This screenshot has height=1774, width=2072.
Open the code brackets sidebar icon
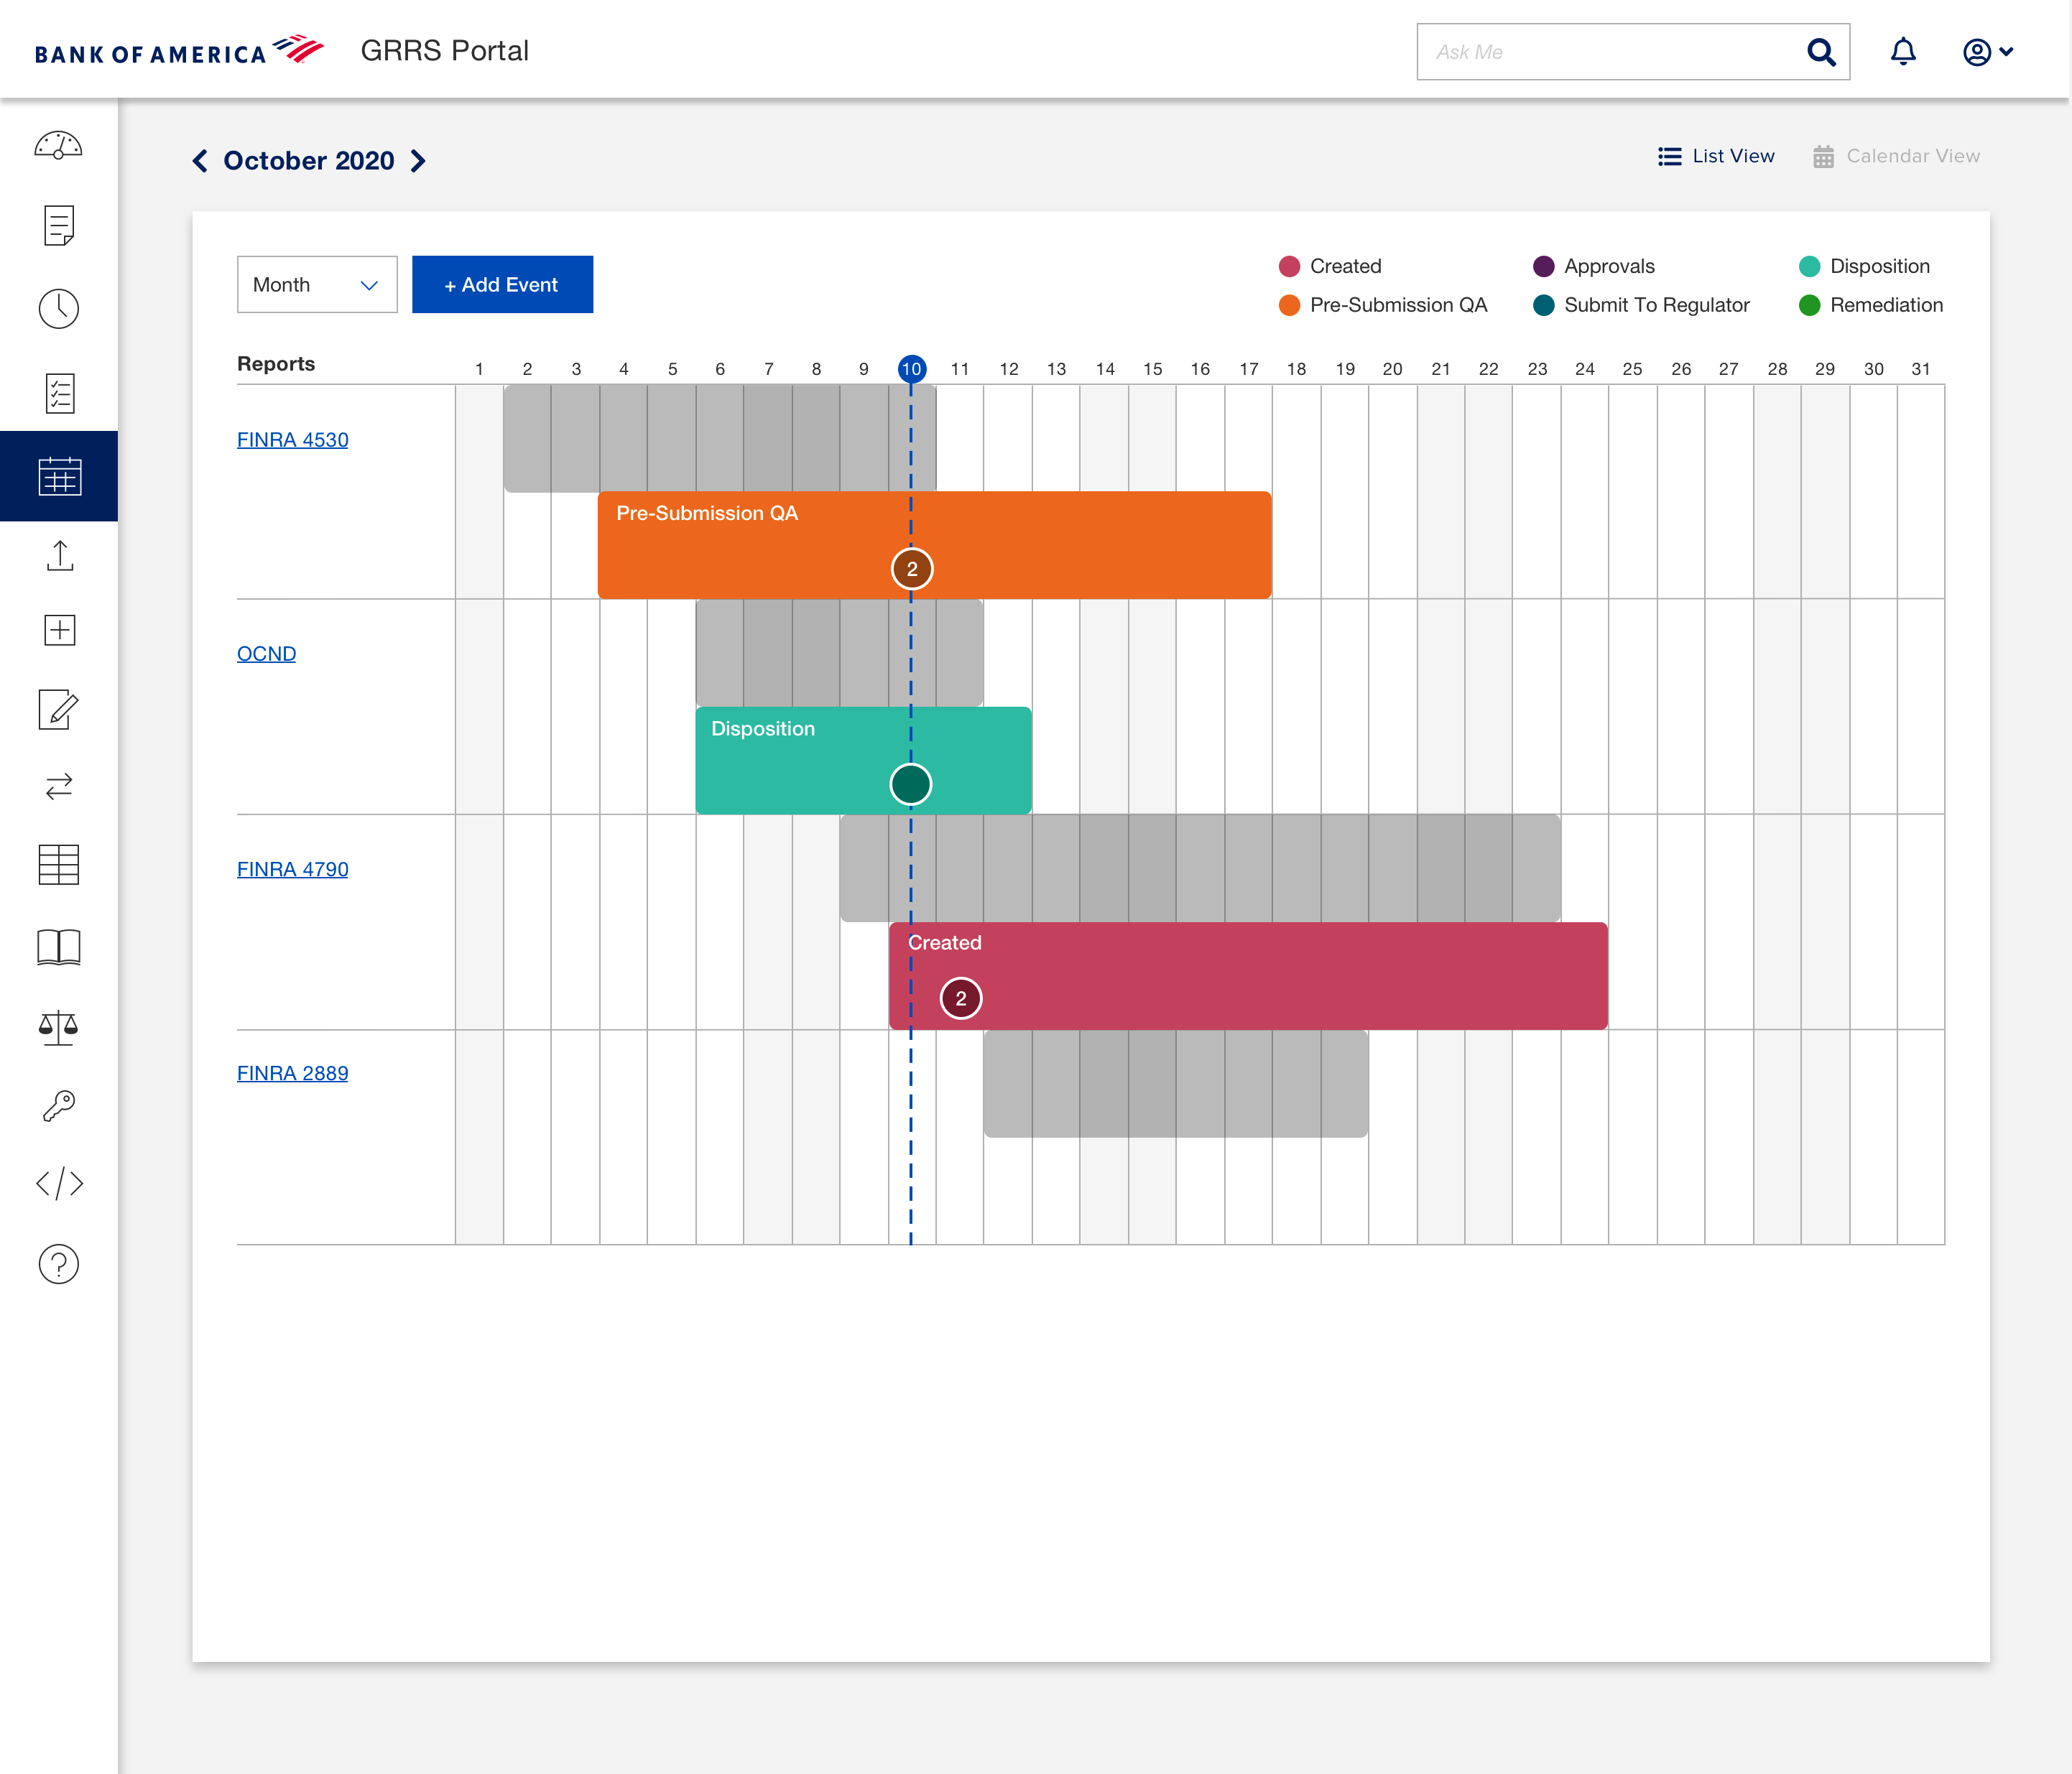58,1184
